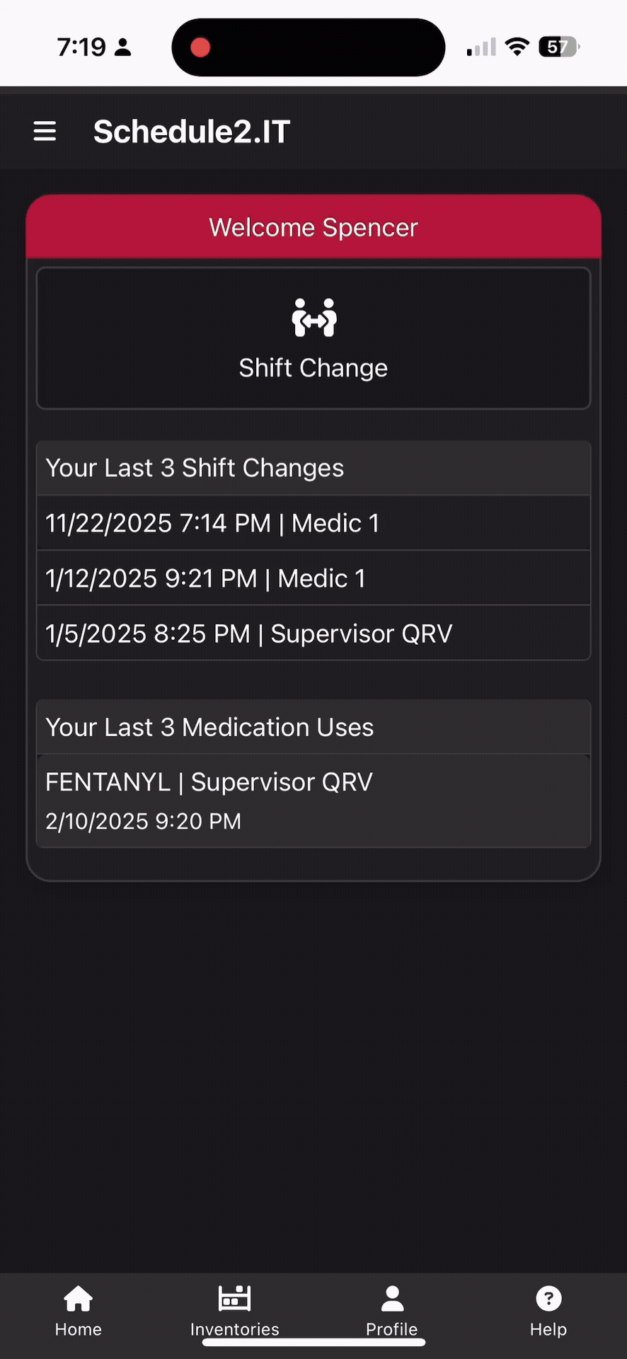
Task: Open the 11/22/2025 Medic 1 shift entry
Action: click(313, 523)
